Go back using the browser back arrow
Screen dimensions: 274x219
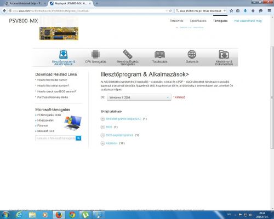(4, 11)
